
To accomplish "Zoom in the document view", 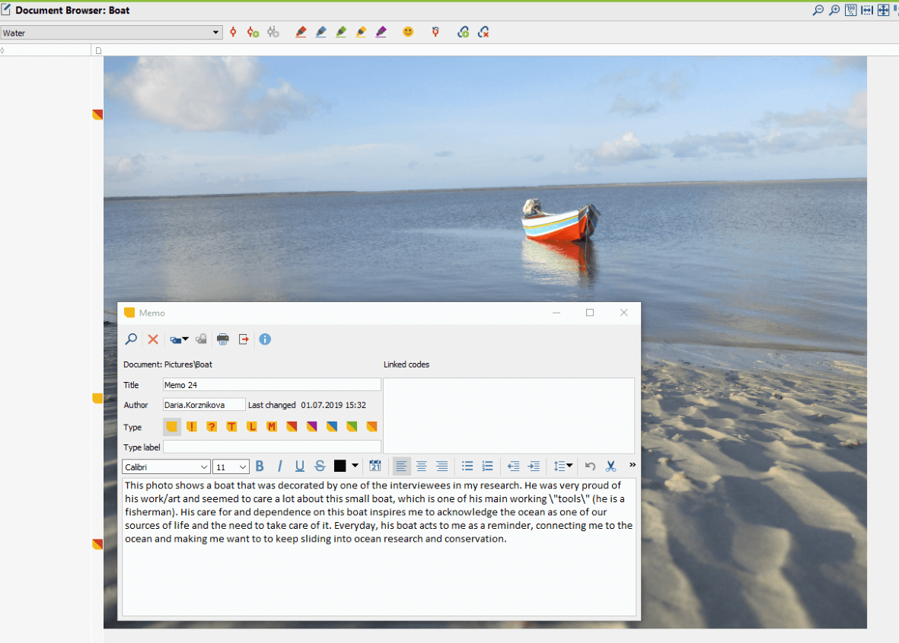I will tap(834, 11).
